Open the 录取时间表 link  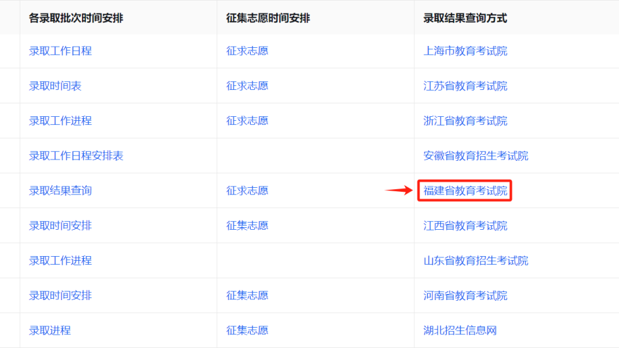(55, 86)
